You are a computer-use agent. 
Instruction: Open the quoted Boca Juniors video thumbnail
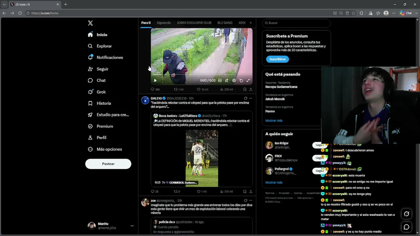pyautogui.click(x=202, y=158)
